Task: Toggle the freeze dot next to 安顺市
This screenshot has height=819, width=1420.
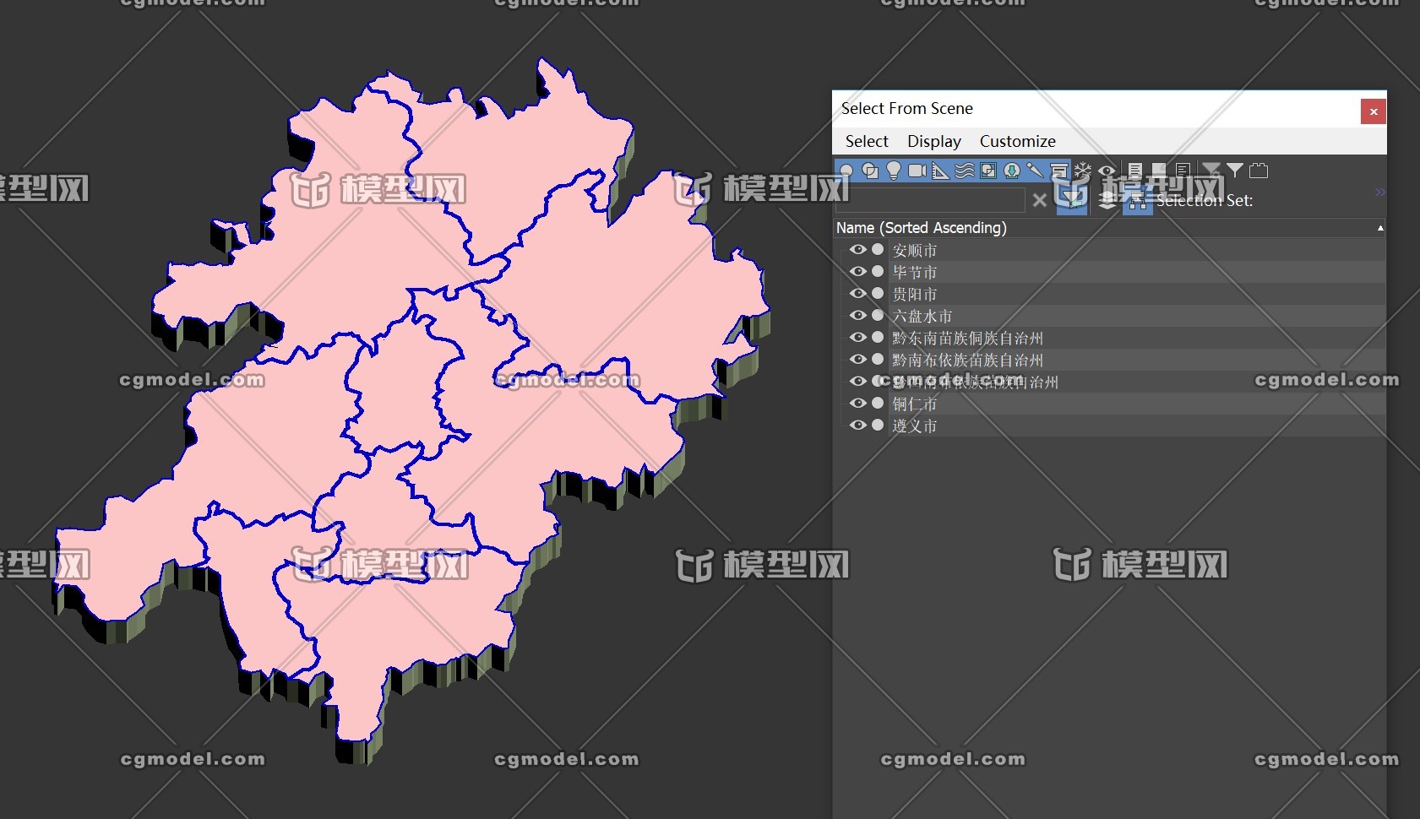Action: coord(878,249)
